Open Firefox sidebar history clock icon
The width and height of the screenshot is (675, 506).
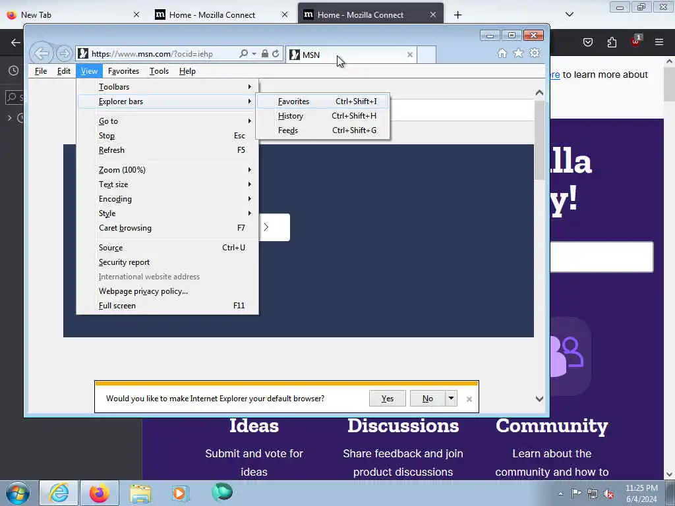13,70
